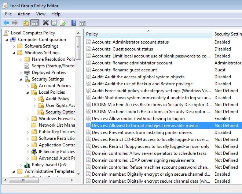
Task: Click the Export List toolbar icon
Action: point(63,23)
